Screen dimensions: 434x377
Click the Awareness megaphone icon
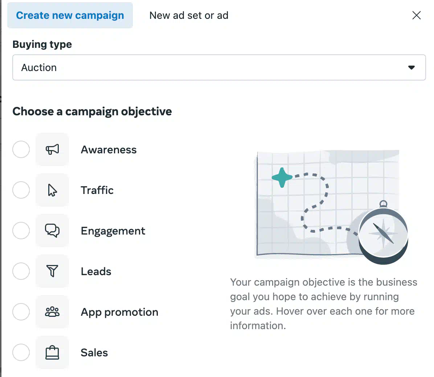tap(52, 149)
